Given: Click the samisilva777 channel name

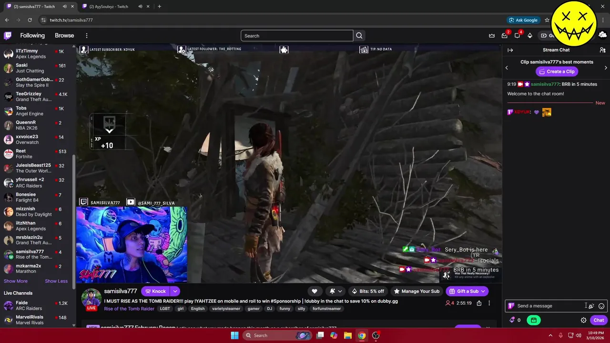Looking at the screenshot, I should [x=121, y=291].
